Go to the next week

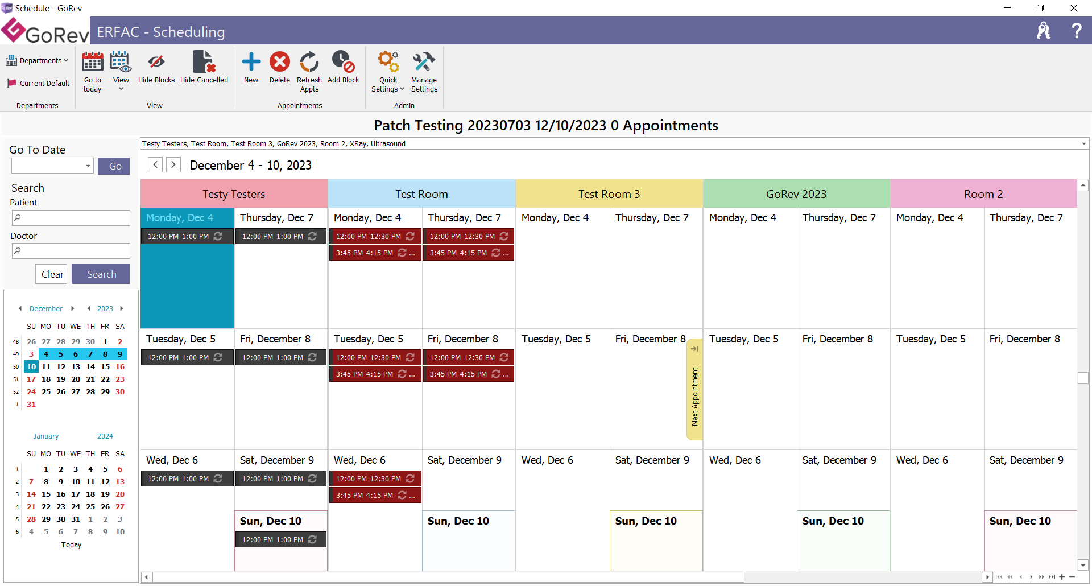173,164
